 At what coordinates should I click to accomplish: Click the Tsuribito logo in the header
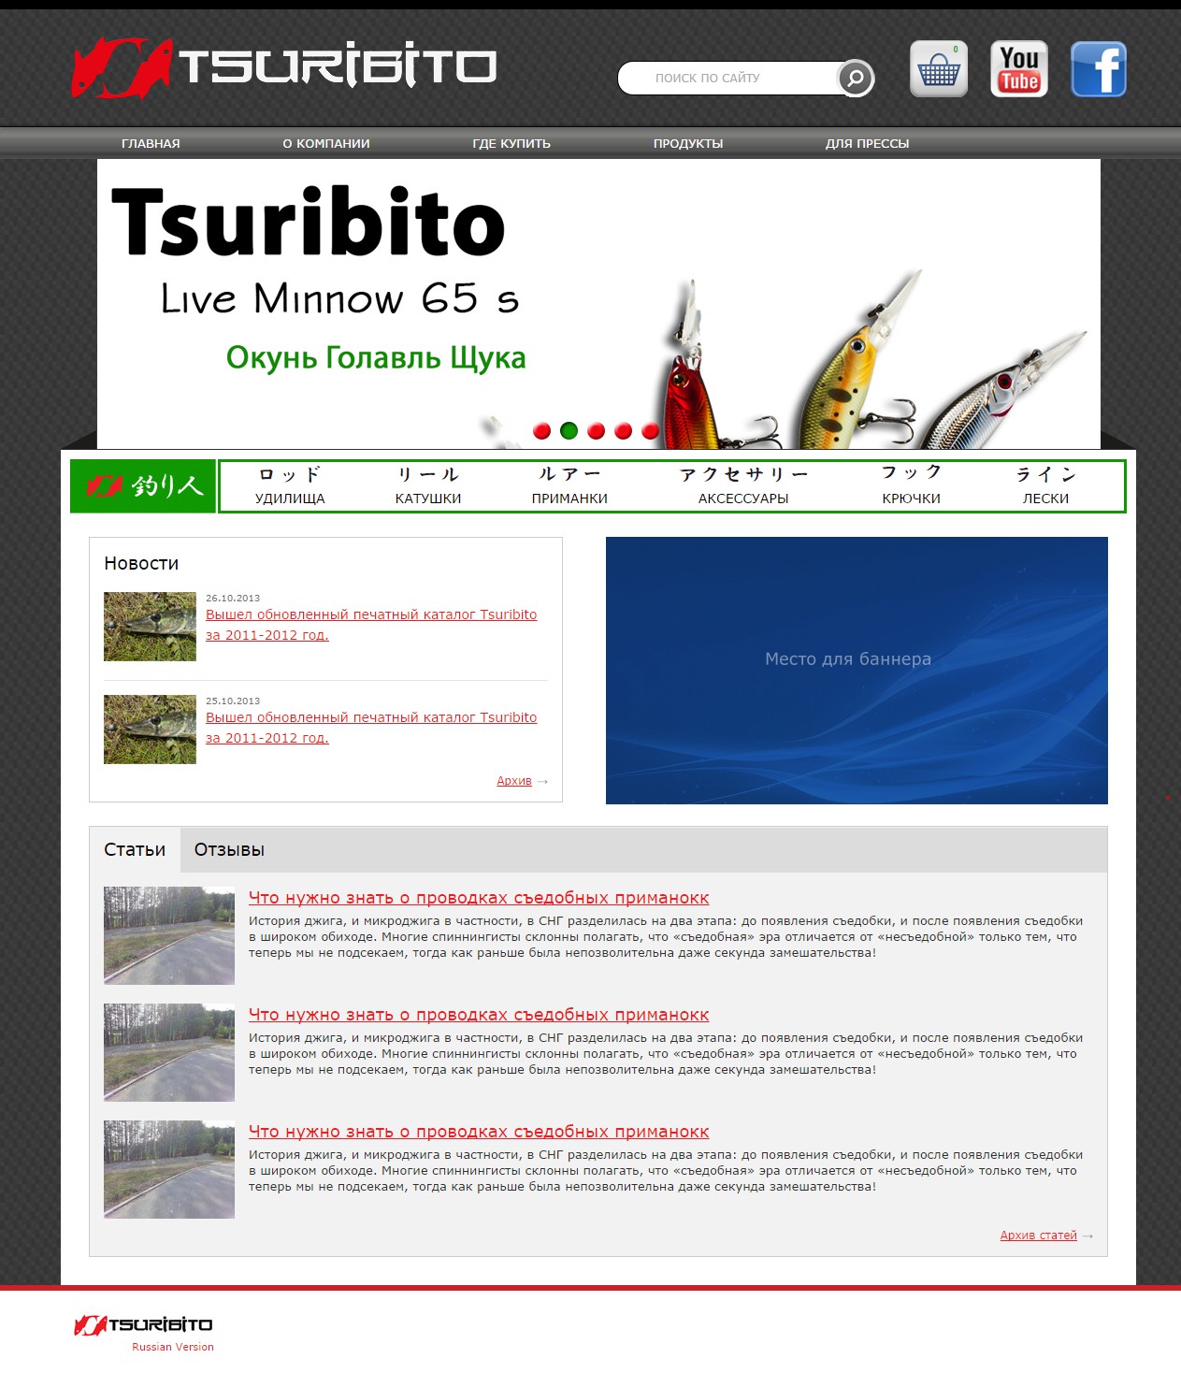point(284,66)
